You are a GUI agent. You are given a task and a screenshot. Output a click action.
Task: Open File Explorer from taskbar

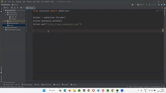[74, 90]
